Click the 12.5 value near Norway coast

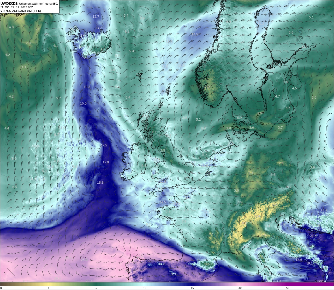(194, 34)
